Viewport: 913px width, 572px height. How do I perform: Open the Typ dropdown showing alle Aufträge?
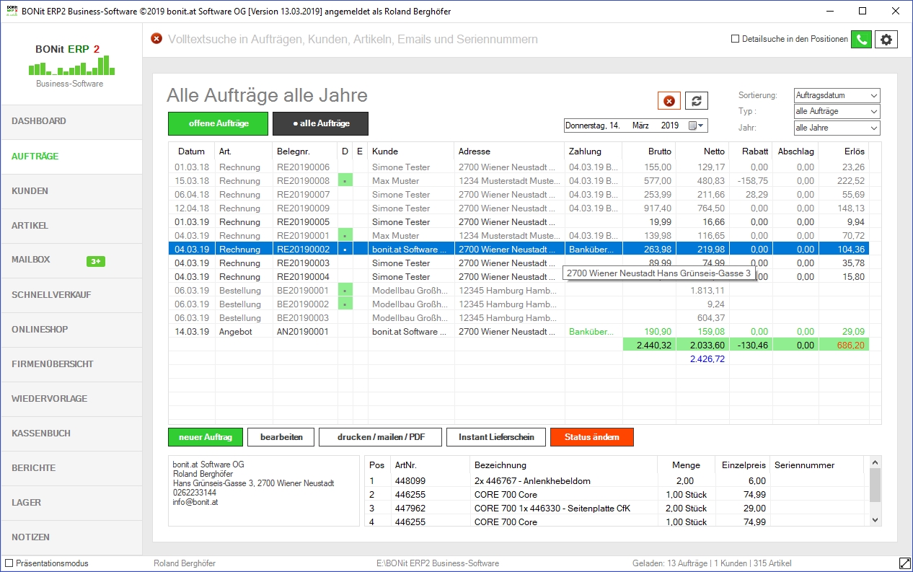pos(837,112)
